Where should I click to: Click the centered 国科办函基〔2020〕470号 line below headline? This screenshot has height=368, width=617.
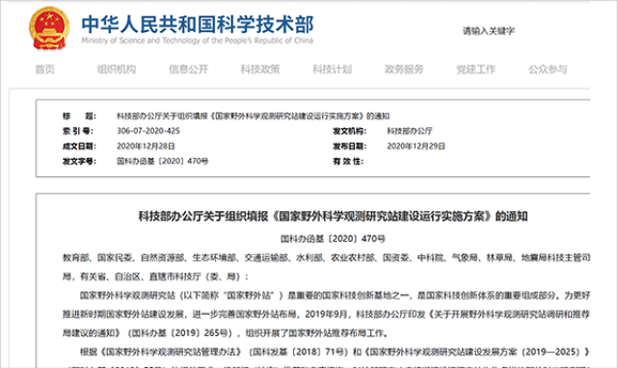coord(333,239)
